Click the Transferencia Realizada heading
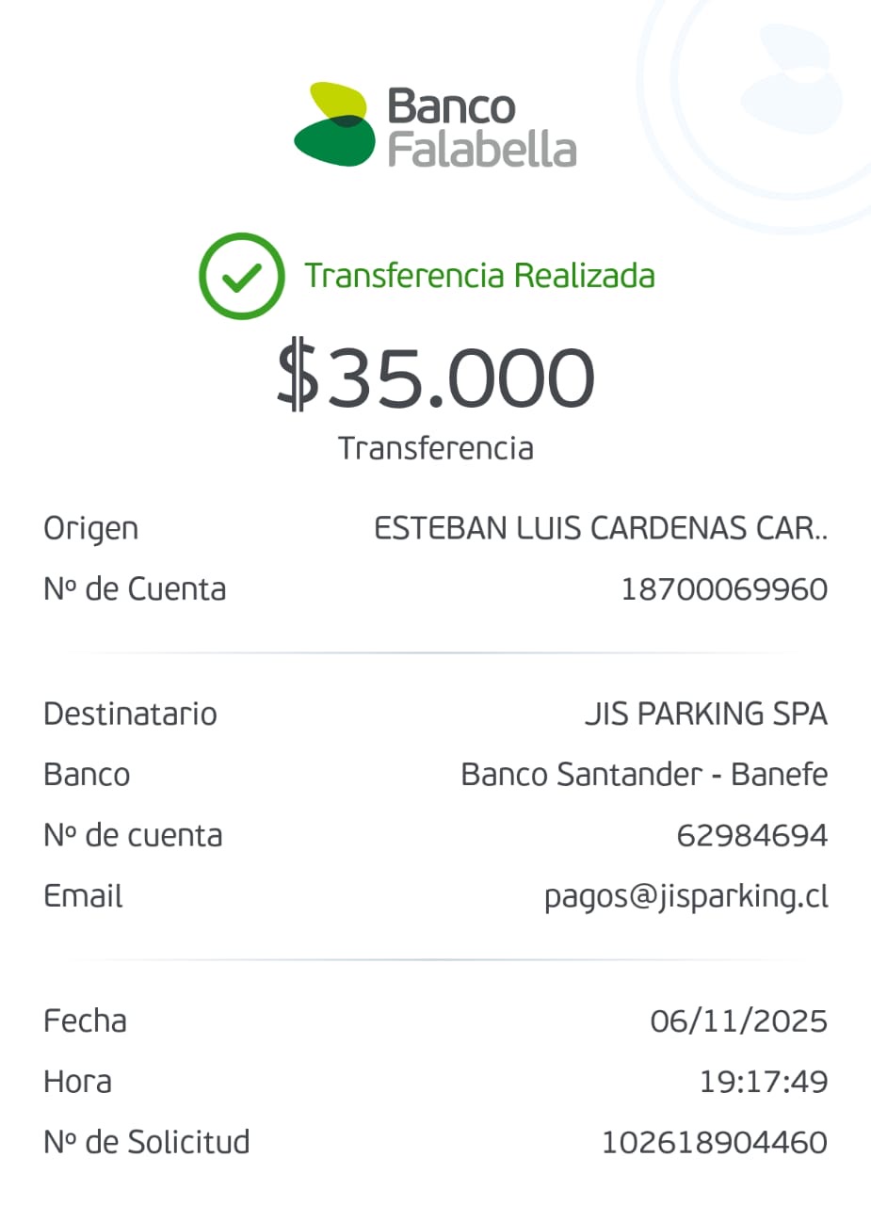Image resolution: width=871 pixels, height=1205 pixels. (x=479, y=276)
